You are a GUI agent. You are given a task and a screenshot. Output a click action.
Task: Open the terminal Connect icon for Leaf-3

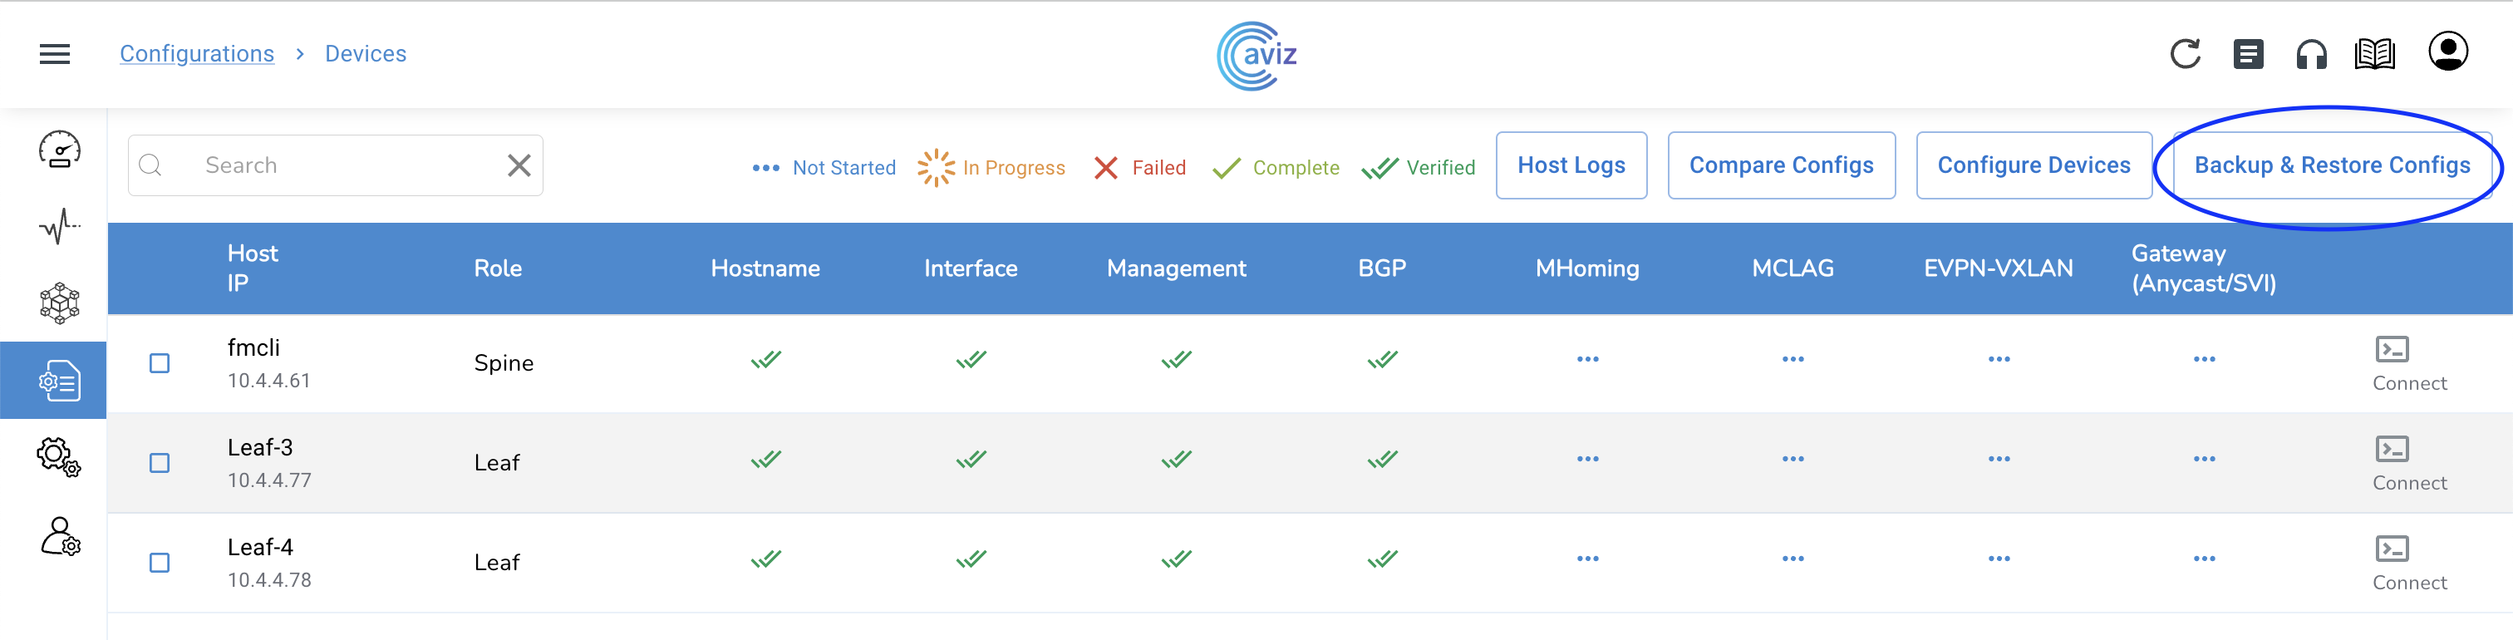[2391, 450]
